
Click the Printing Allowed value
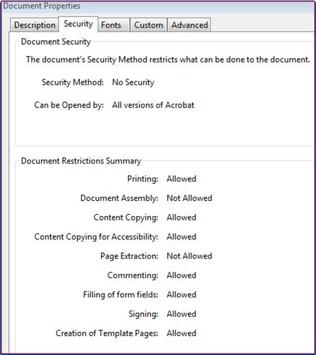181,179
